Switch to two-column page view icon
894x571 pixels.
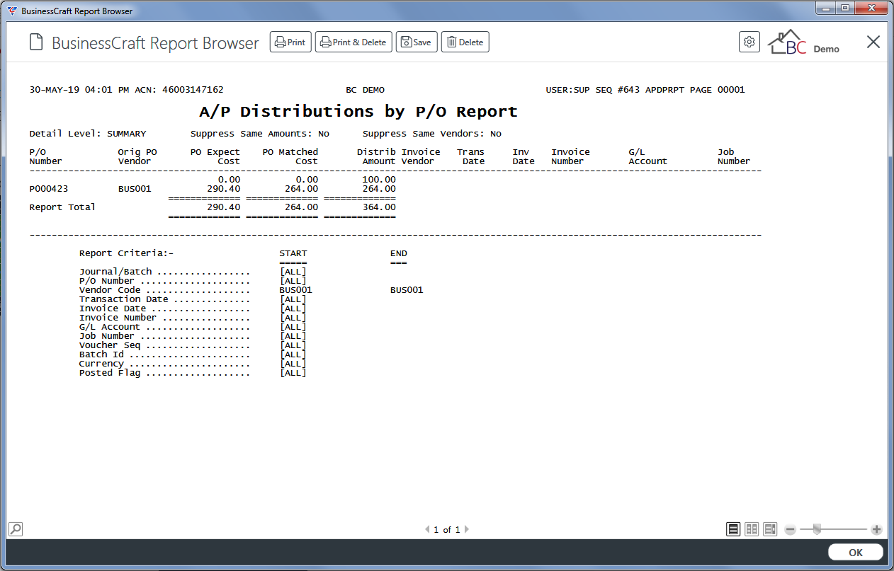752,529
